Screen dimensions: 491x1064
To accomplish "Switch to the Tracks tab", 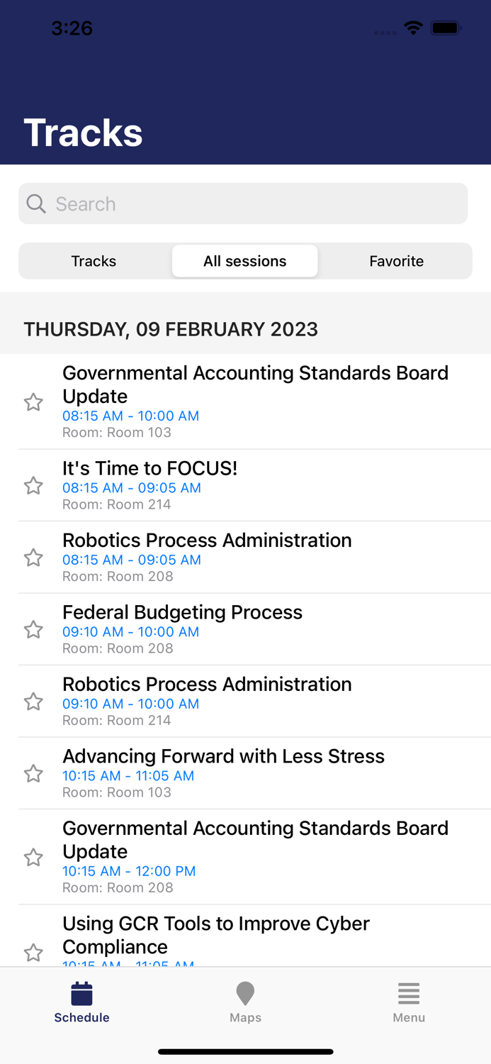I will coord(93,261).
